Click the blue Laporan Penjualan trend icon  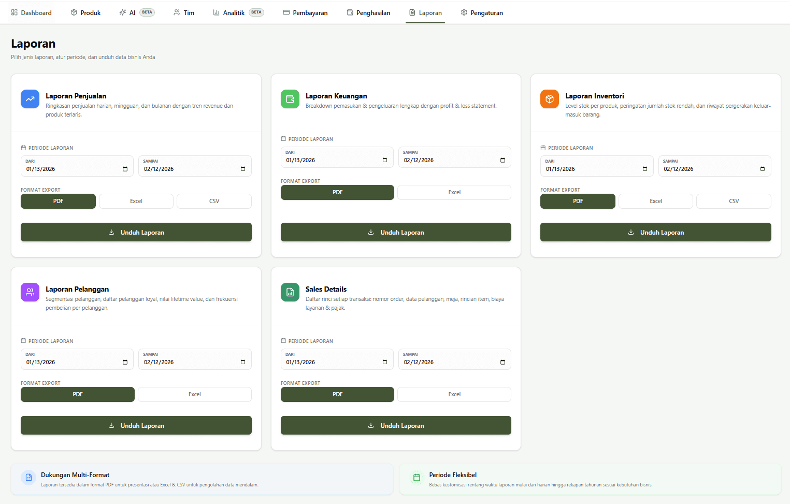30,99
